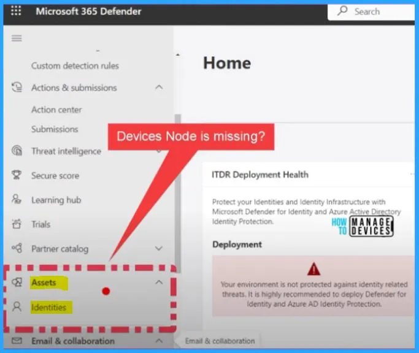Click the red warning triangle icon
This screenshot has height=353, width=419.
pyautogui.click(x=313, y=269)
